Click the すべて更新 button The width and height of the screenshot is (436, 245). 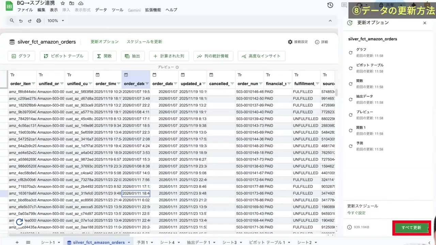411,228
